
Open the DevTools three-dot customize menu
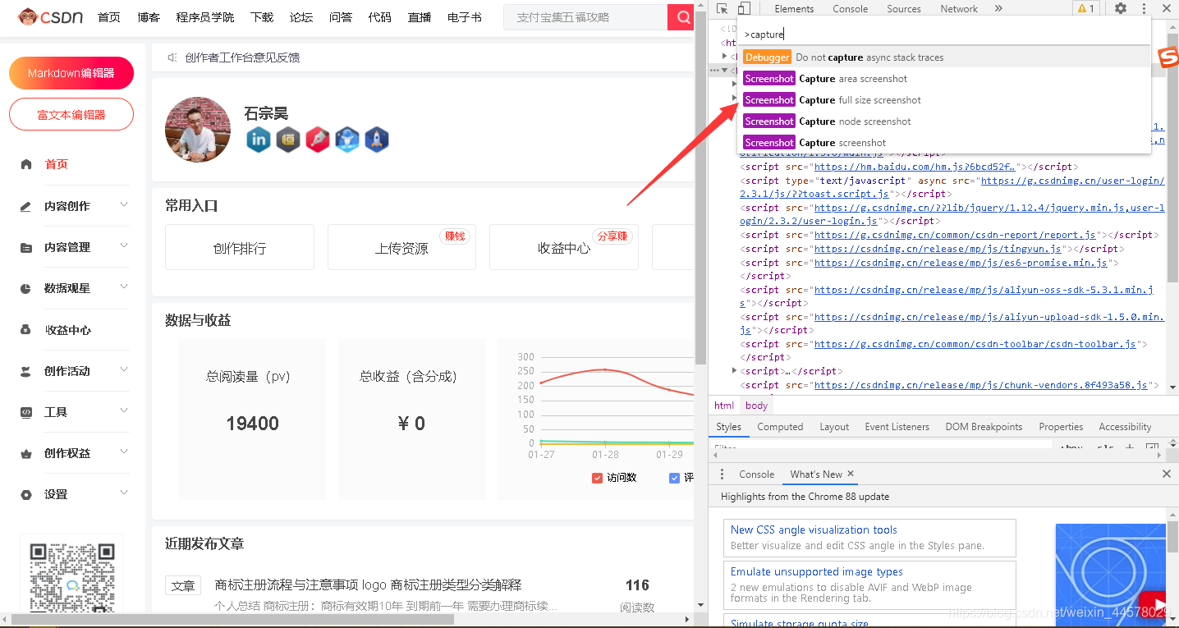[x=1145, y=8]
